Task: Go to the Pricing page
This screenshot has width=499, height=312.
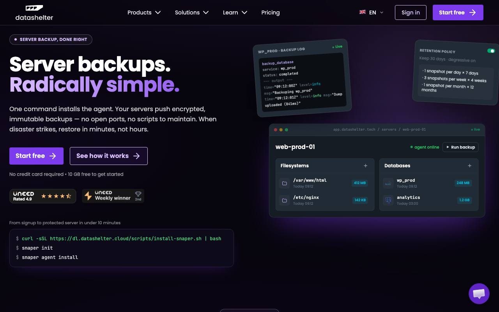Action: (x=271, y=12)
